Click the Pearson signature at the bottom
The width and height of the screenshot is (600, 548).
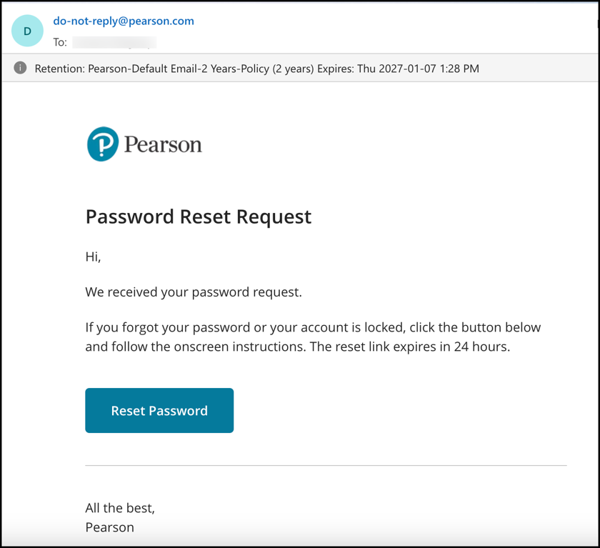[x=109, y=527]
